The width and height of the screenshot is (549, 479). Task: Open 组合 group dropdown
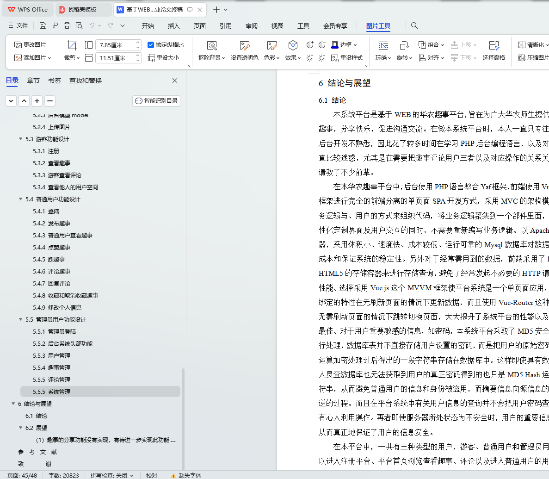[432, 45]
